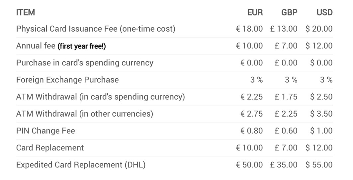
Task: Click the bold 'first year free!' text
Action: click(x=81, y=46)
